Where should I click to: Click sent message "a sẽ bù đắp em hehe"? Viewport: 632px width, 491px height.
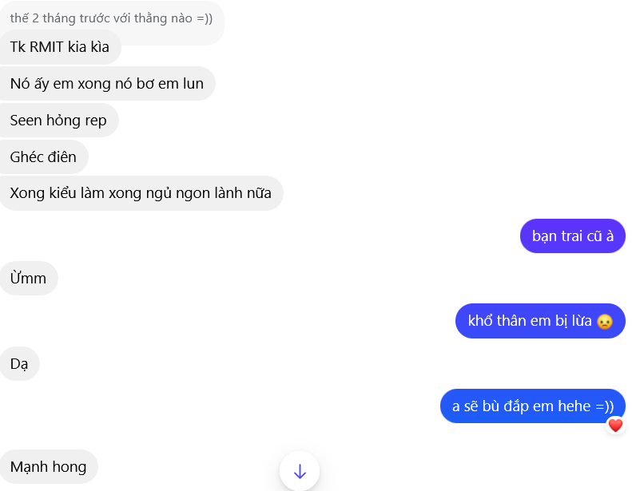tap(532, 406)
